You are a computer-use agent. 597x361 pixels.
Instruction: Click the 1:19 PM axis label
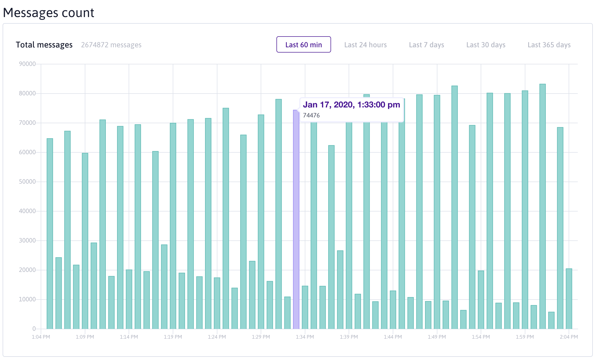pyautogui.click(x=173, y=337)
